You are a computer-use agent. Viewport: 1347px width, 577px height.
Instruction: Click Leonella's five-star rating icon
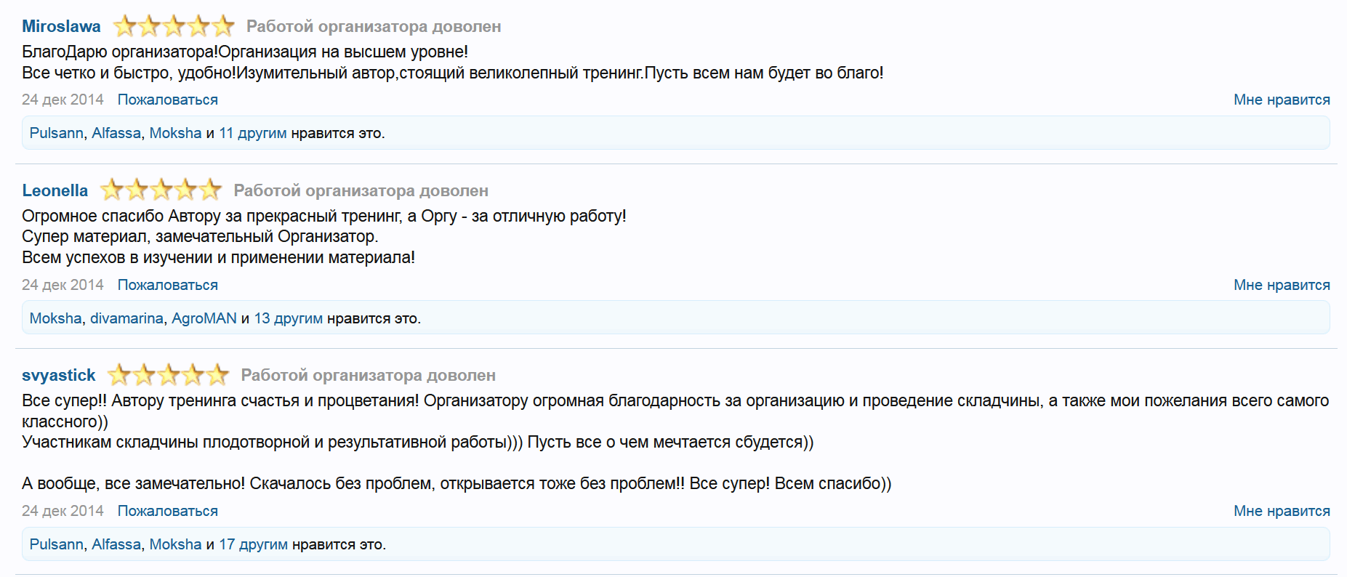(x=161, y=190)
